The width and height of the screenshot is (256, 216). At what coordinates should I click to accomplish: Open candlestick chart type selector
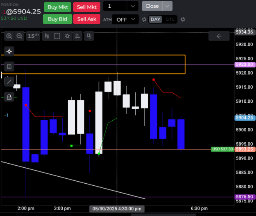click(x=47, y=36)
